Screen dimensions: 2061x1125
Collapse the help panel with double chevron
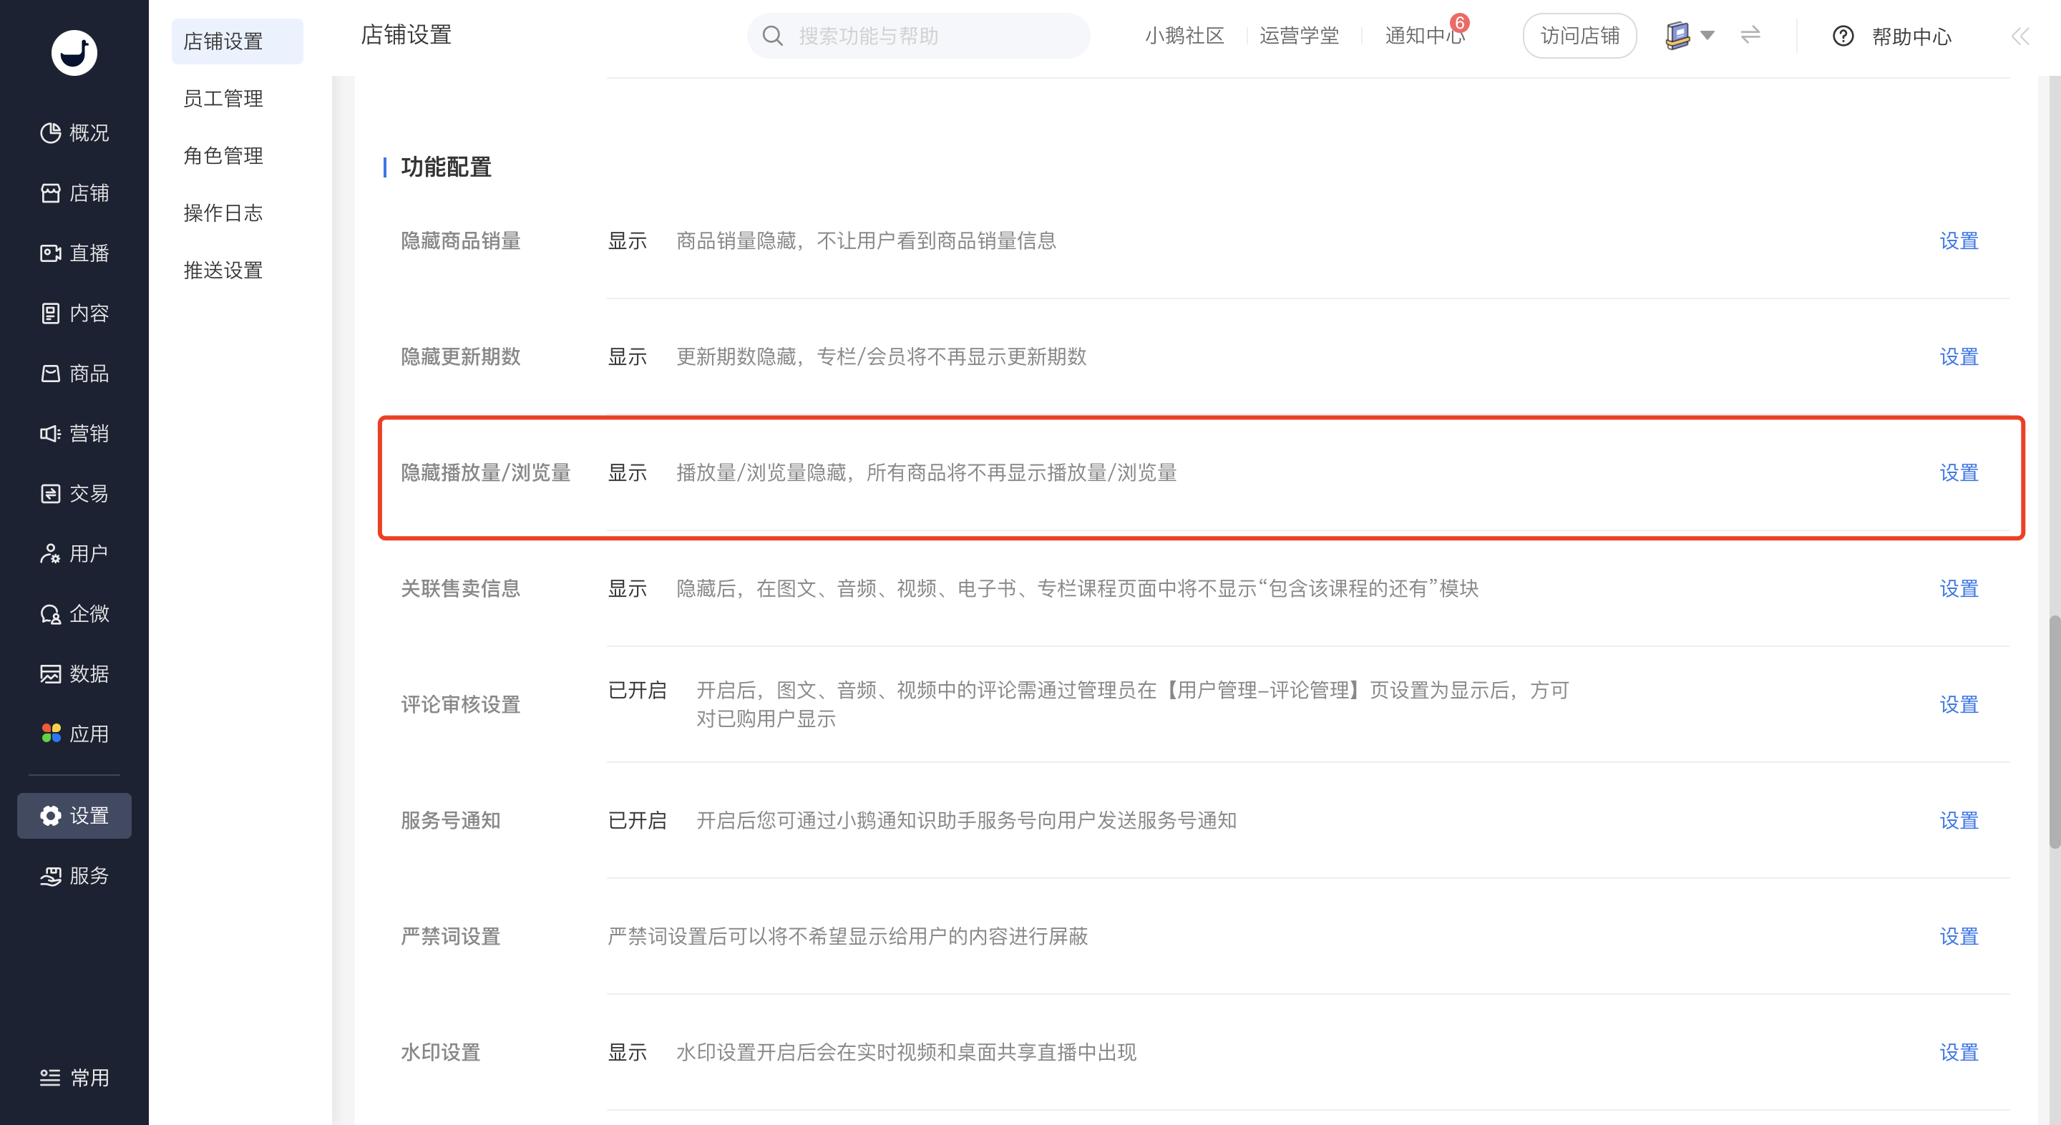[x=2020, y=36]
